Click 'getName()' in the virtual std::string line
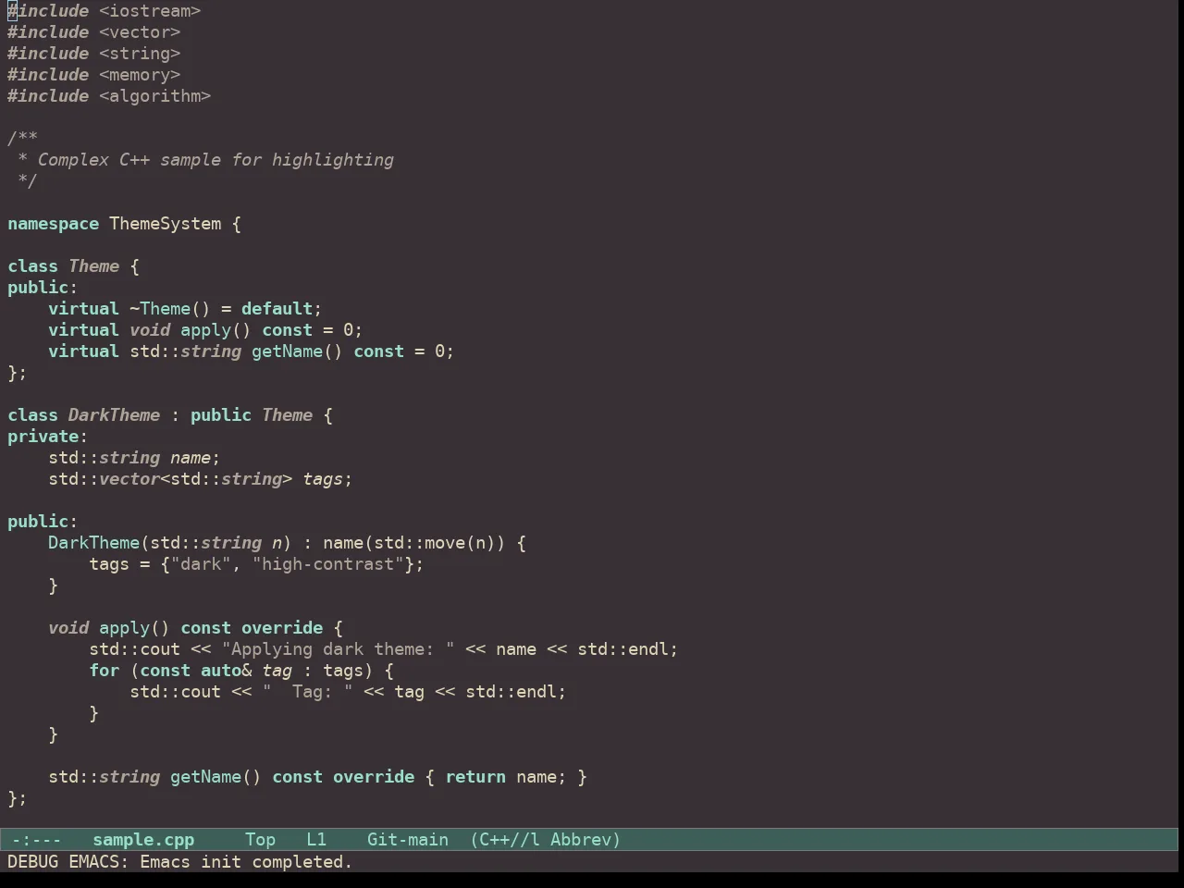The width and height of the screenshot is (1184, 888). (297, 351)
